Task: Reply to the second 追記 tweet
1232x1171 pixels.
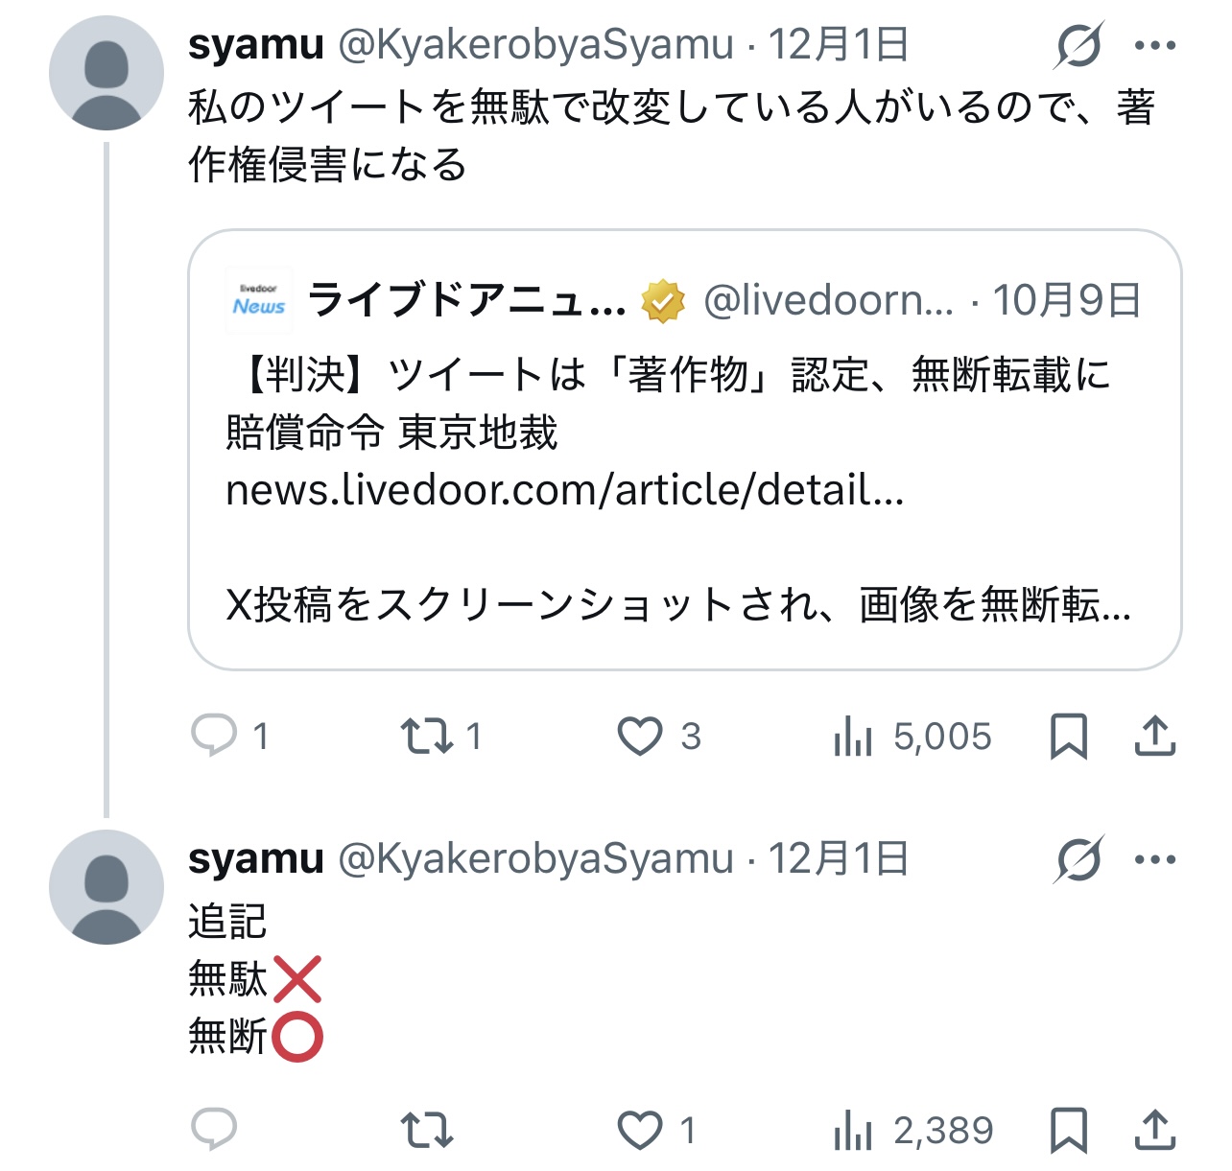Action: 214,1130
